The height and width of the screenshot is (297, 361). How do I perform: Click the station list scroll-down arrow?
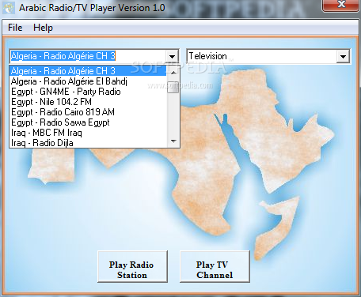click(x=173, y=141)
